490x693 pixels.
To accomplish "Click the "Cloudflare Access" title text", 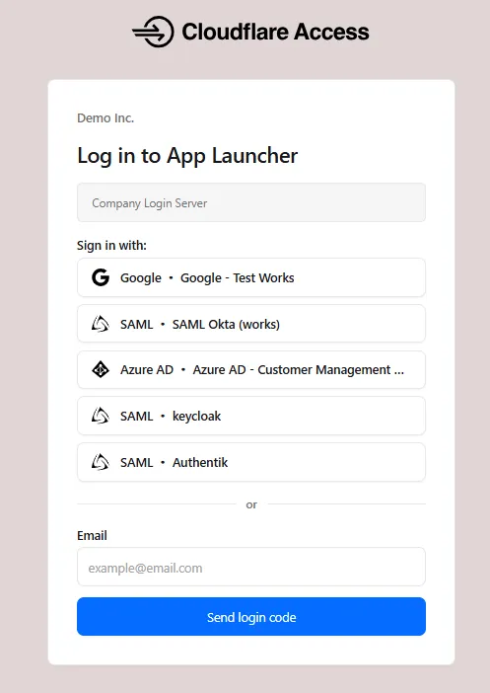I will click(x=275, y=32).
